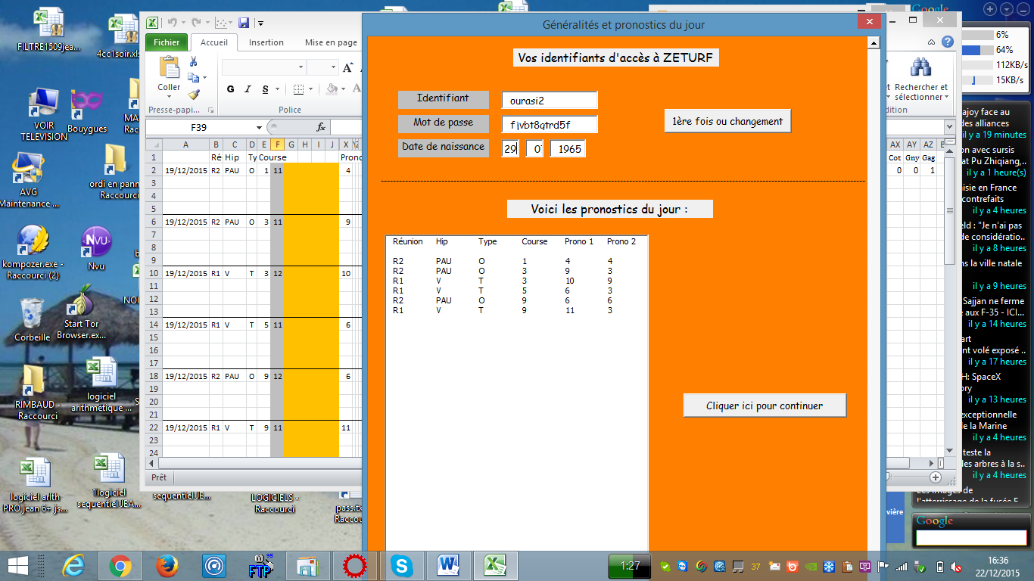Click the dialog scrollbar up arrow
Screen dimensions: 1034x581
pos(873,44)
